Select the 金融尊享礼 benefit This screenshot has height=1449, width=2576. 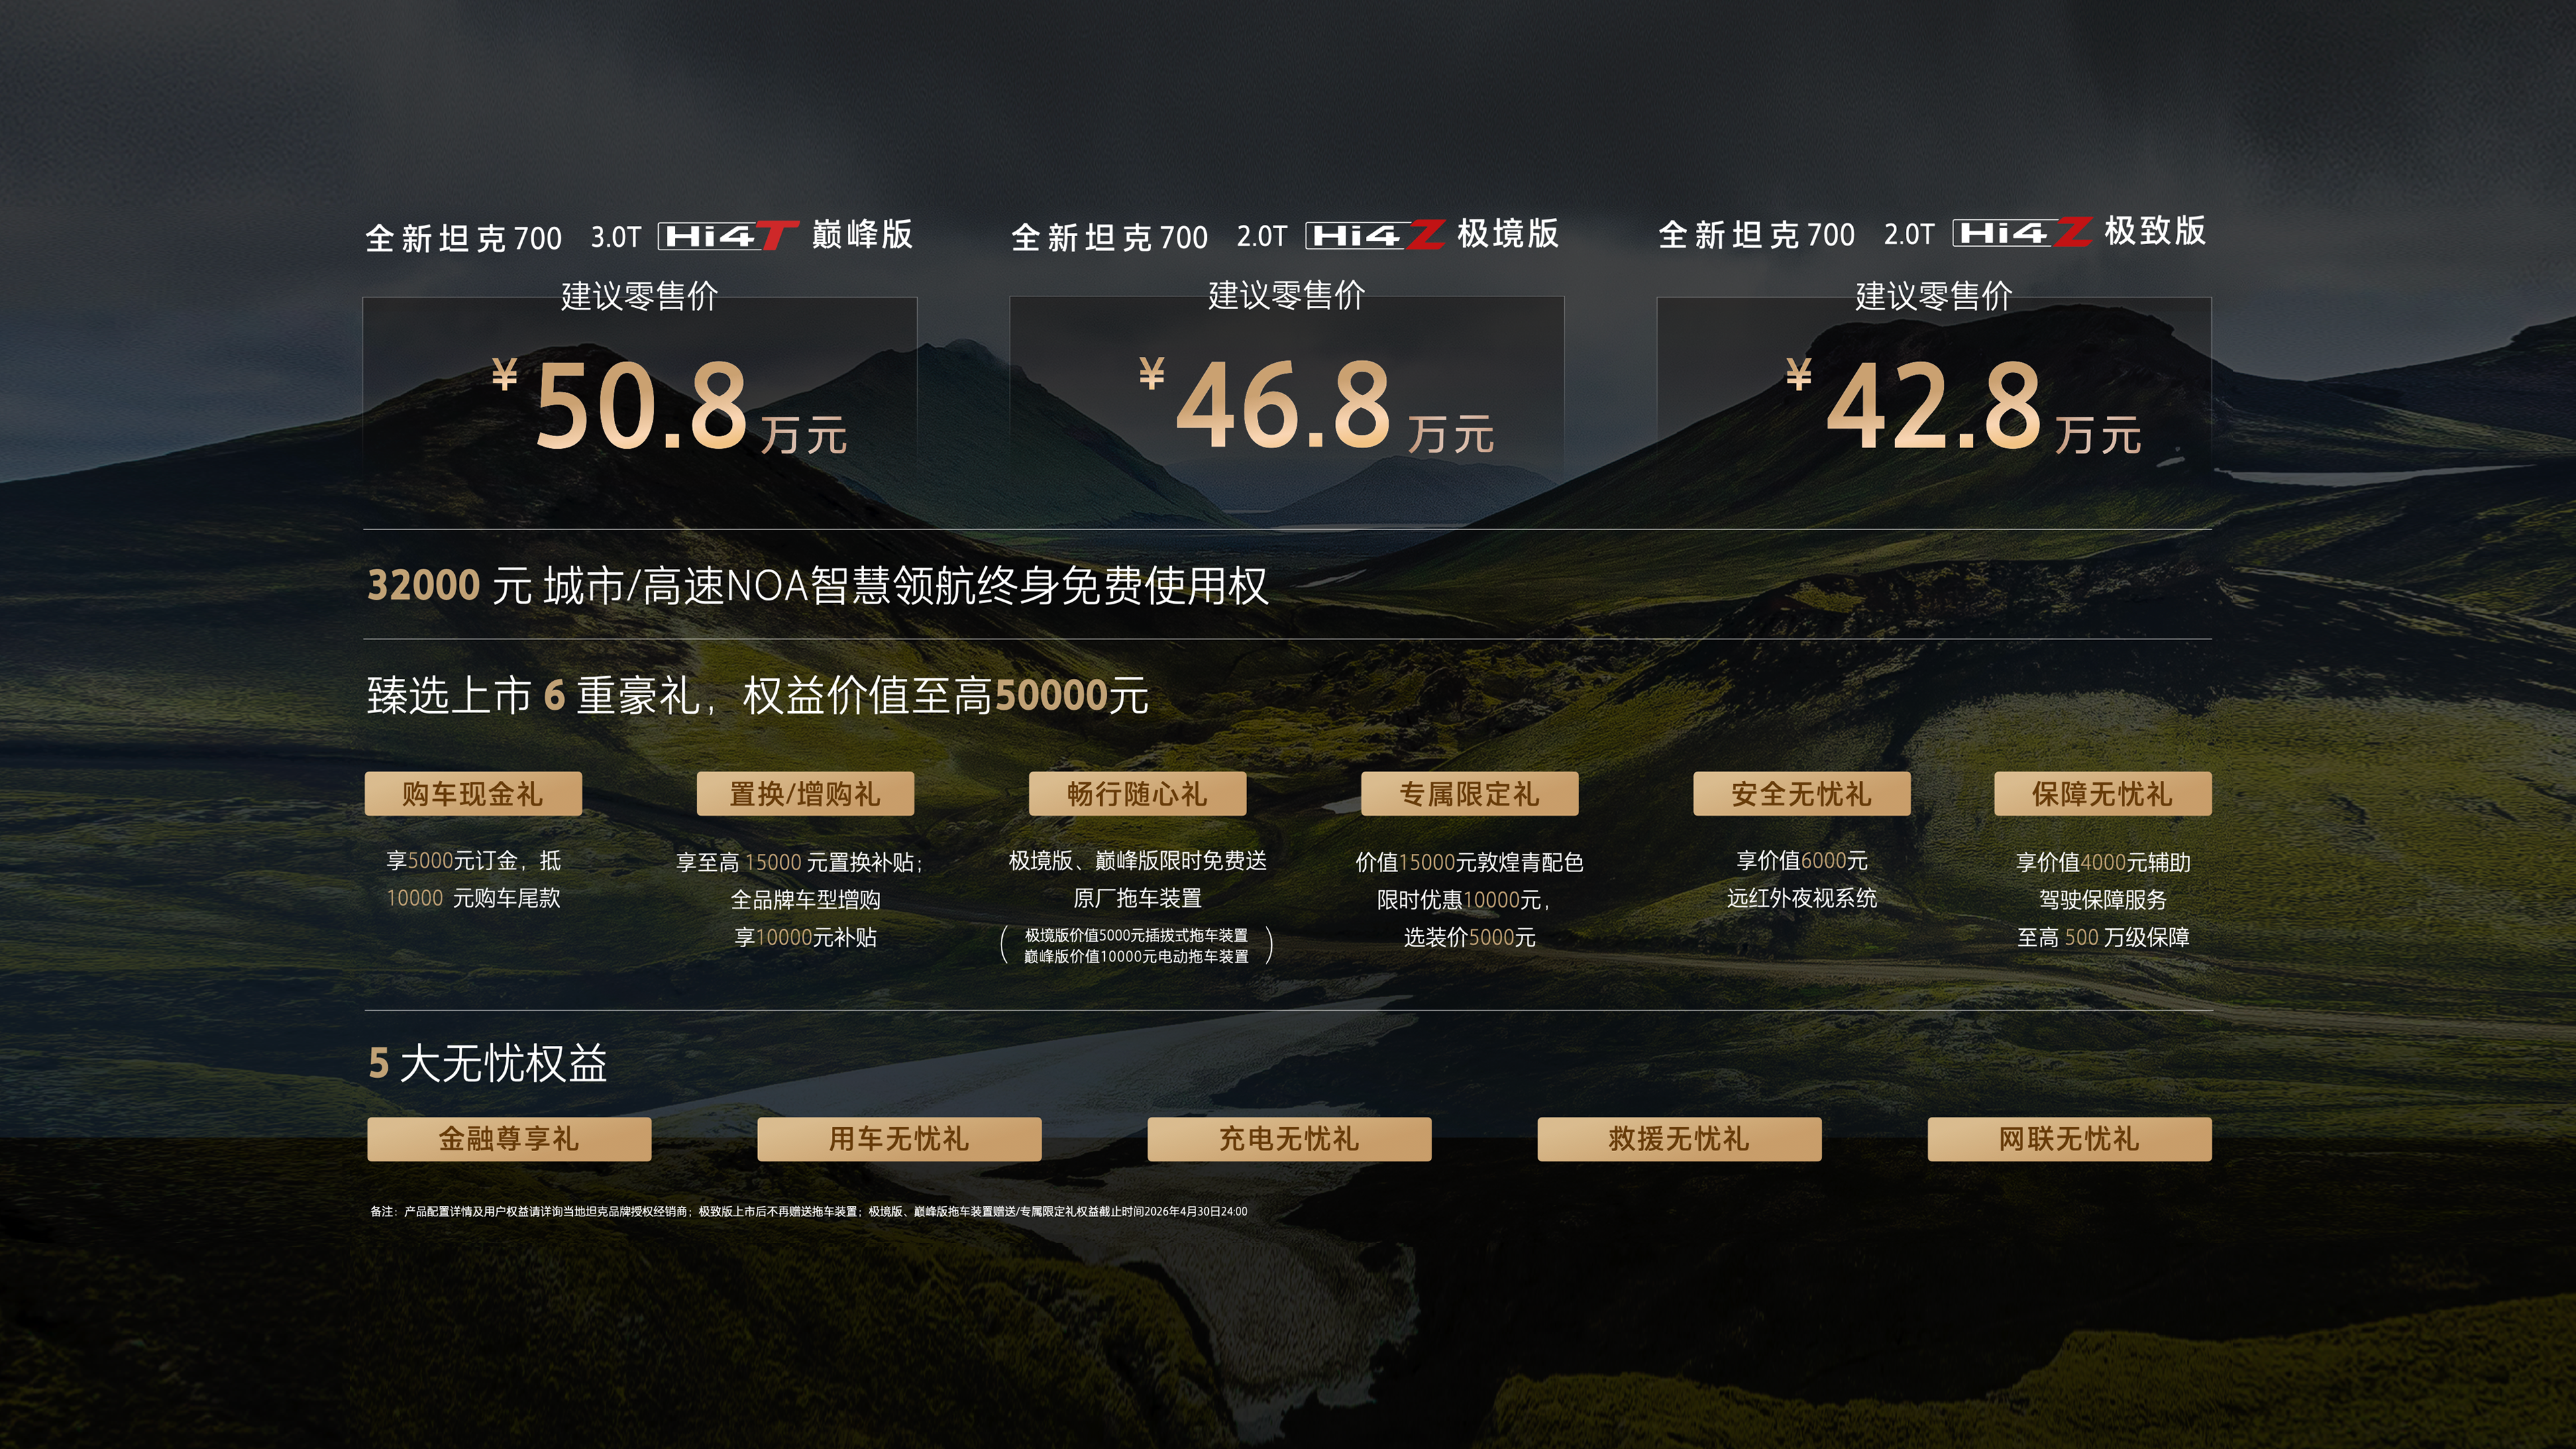[x=509, y=1139]
